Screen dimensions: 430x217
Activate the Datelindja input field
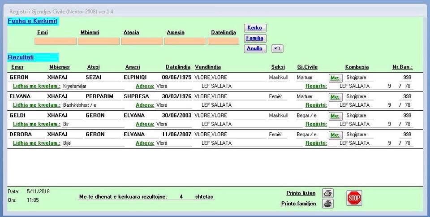[224, 41]
